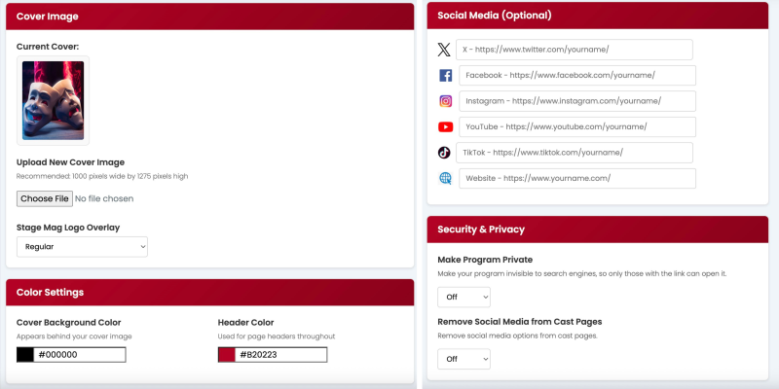Click the X (Twitter) logo icon
This screenshot has width=779, height=389.
(x=444, y=50)
